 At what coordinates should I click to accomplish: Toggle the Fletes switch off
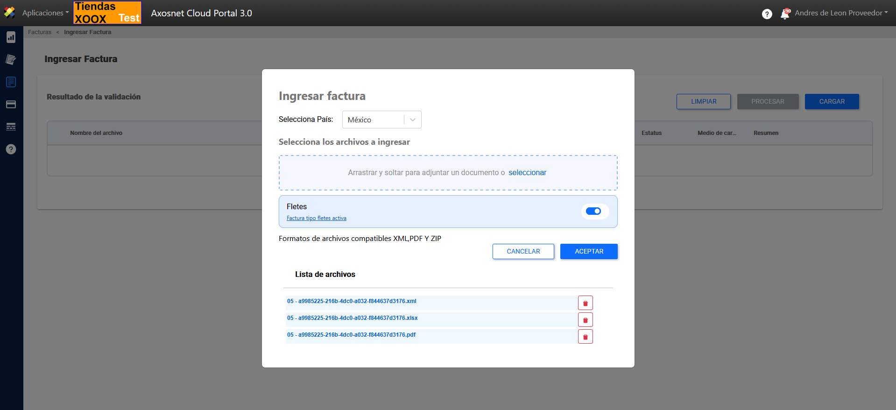pos(593,212)
